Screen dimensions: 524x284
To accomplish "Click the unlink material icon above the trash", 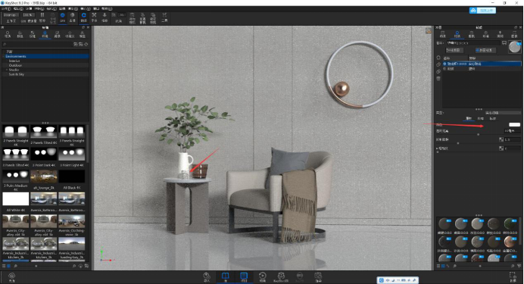I will point(438,71).
